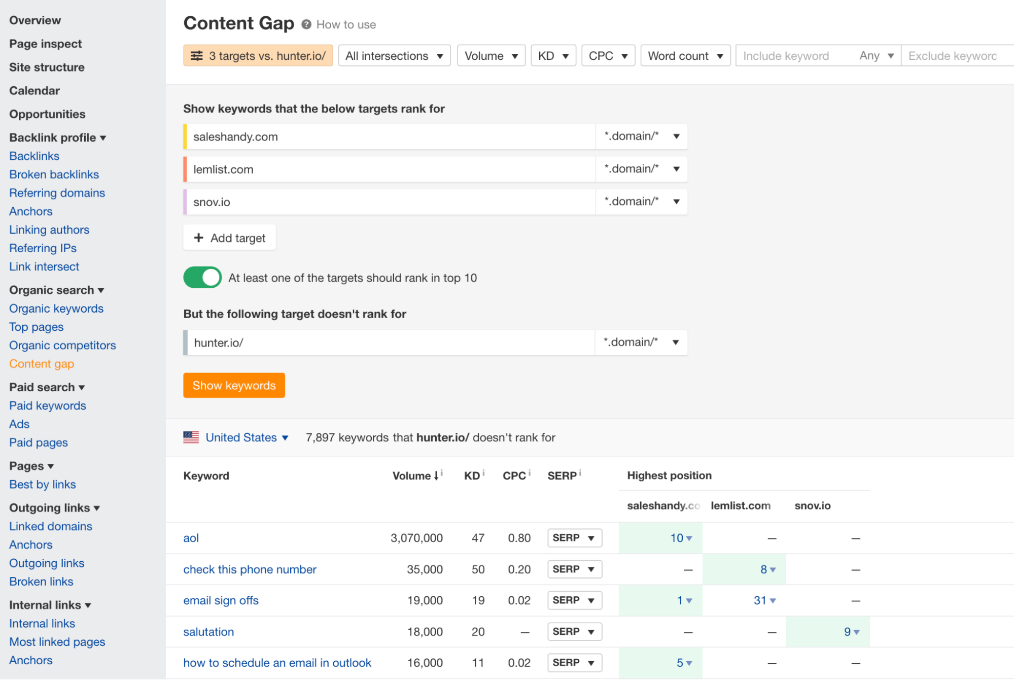Open saleshandy.com domain mode dropdown

pyautogui.click(x=641, y=136)
